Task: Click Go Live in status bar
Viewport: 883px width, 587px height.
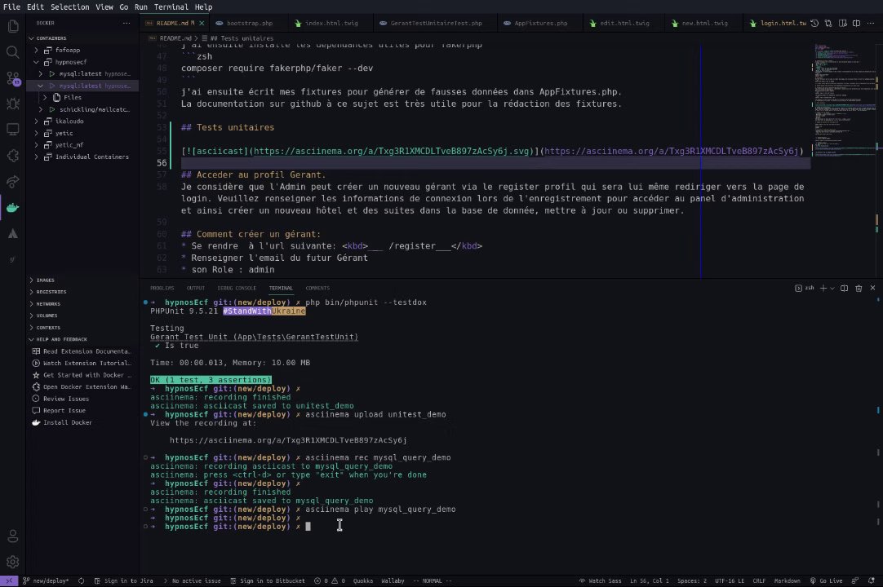Action: pyautogui.click(x=826, y=580)
